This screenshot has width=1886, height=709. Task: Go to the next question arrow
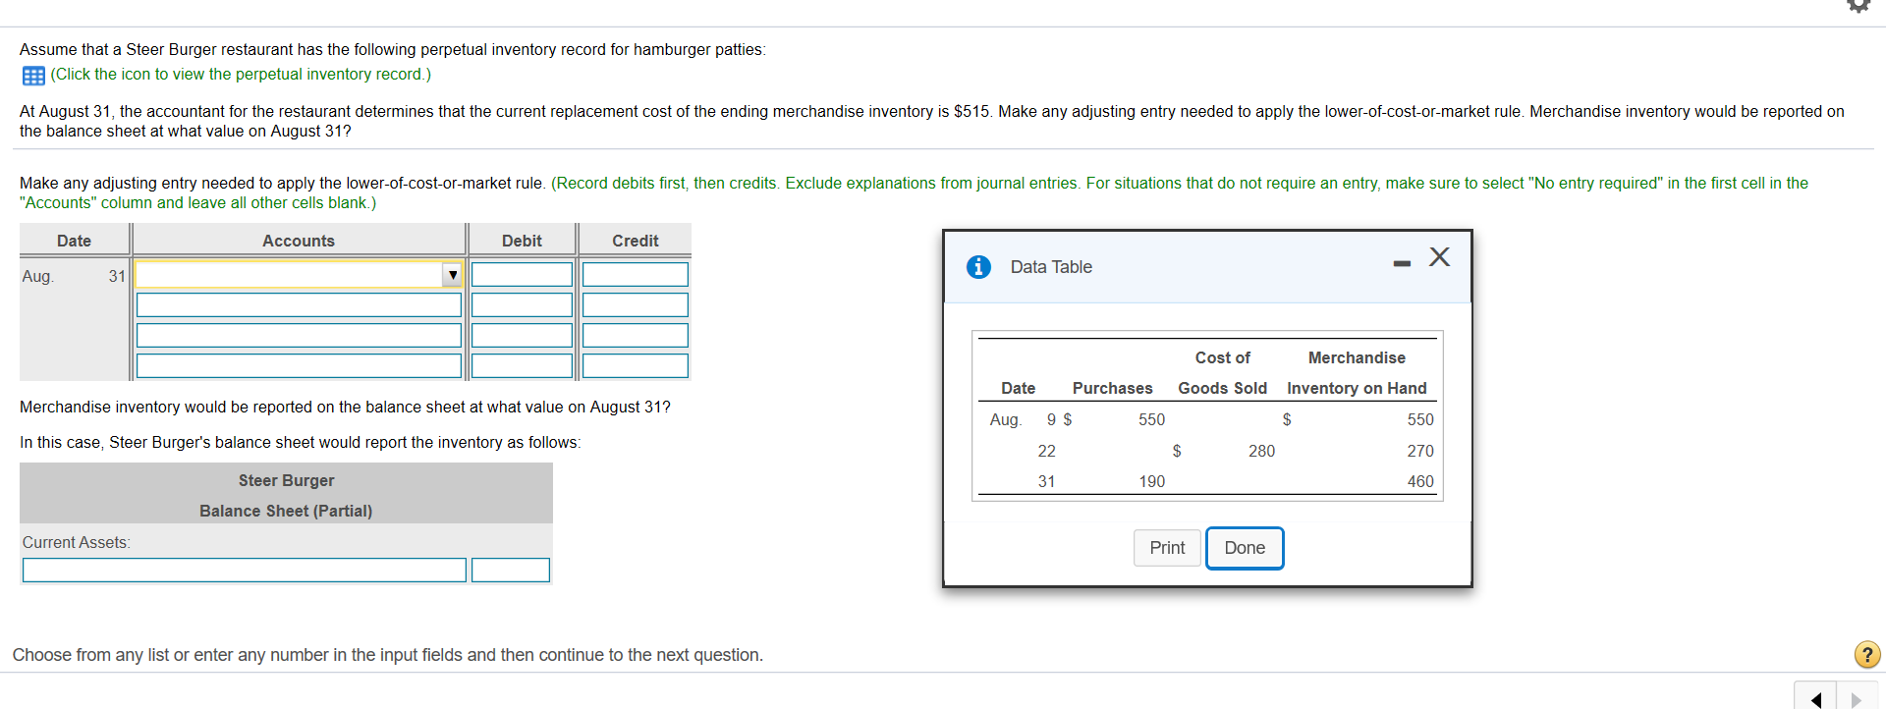tap(1856, 698)
